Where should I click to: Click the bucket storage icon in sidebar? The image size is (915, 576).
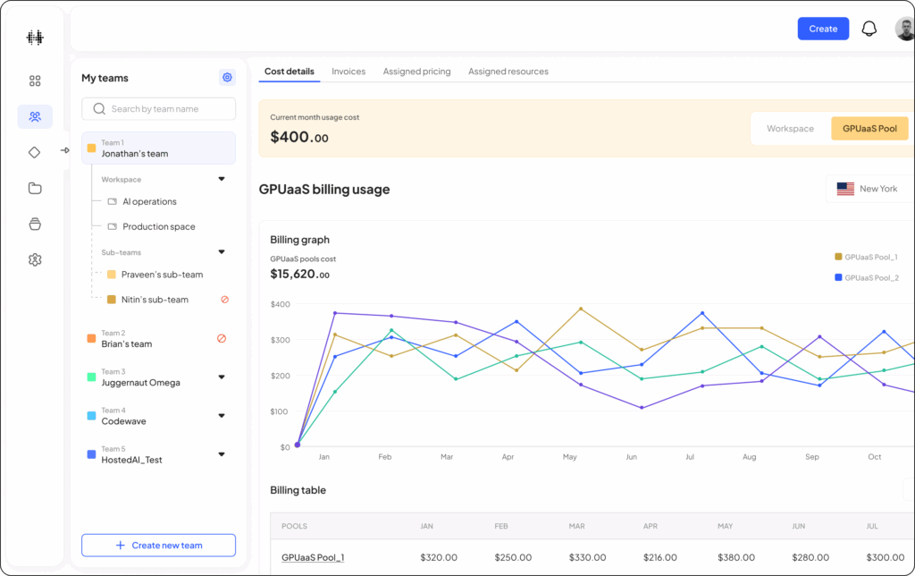(35, 224)
